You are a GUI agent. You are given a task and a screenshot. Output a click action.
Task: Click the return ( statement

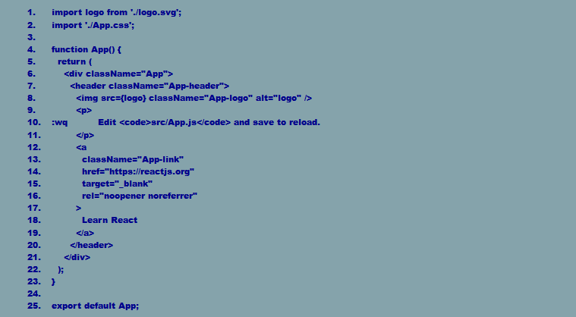(75, 61)
